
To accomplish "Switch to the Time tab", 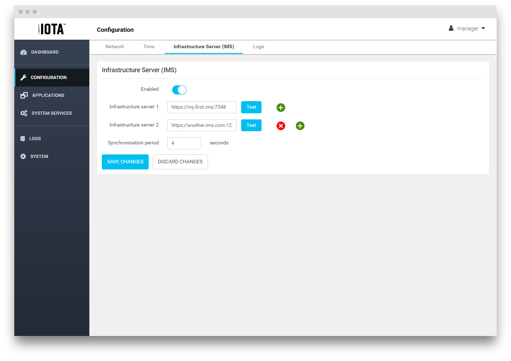I will (x=149, y=47).
